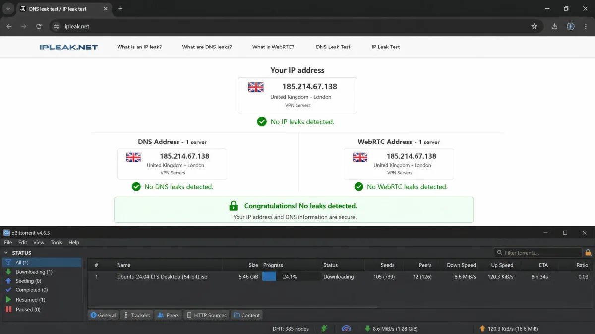Open the qBittorrent File menu
This screenshot has height=334, width=595.
click(x=8, y=242)
